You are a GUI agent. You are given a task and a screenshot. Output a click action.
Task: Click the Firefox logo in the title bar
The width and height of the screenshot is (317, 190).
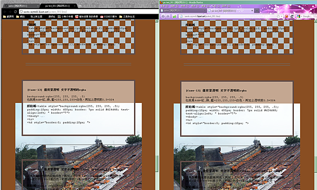point(161,3)
